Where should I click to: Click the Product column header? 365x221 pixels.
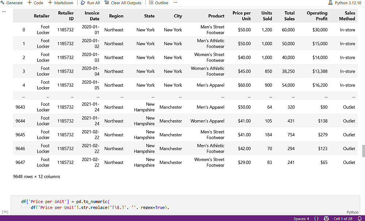pyautogui.click(x=216, y=16)
